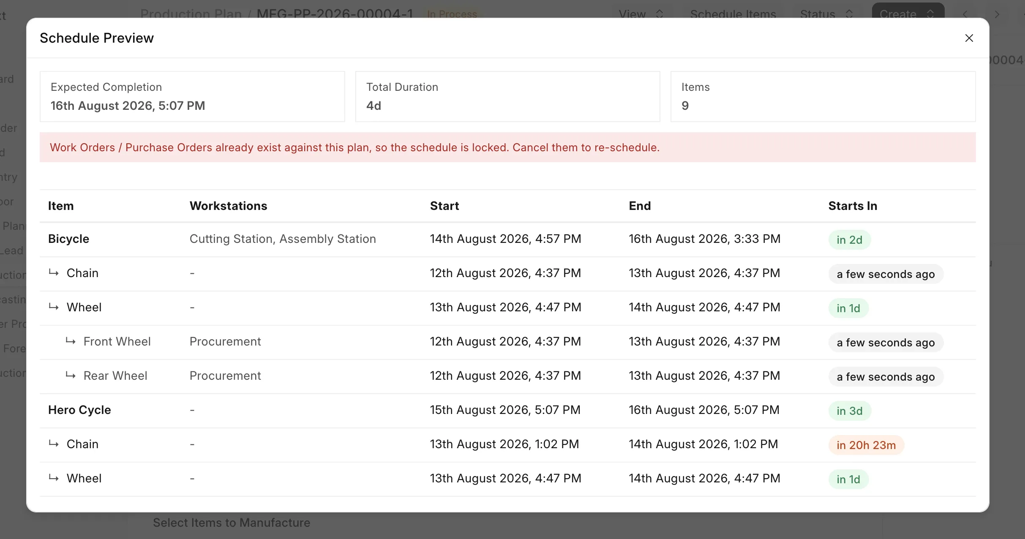
Task: Click the Rear Wheel sub-item
Action: [115, 376]
